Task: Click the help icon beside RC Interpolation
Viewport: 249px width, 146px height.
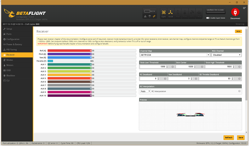Action: (240, 92)
